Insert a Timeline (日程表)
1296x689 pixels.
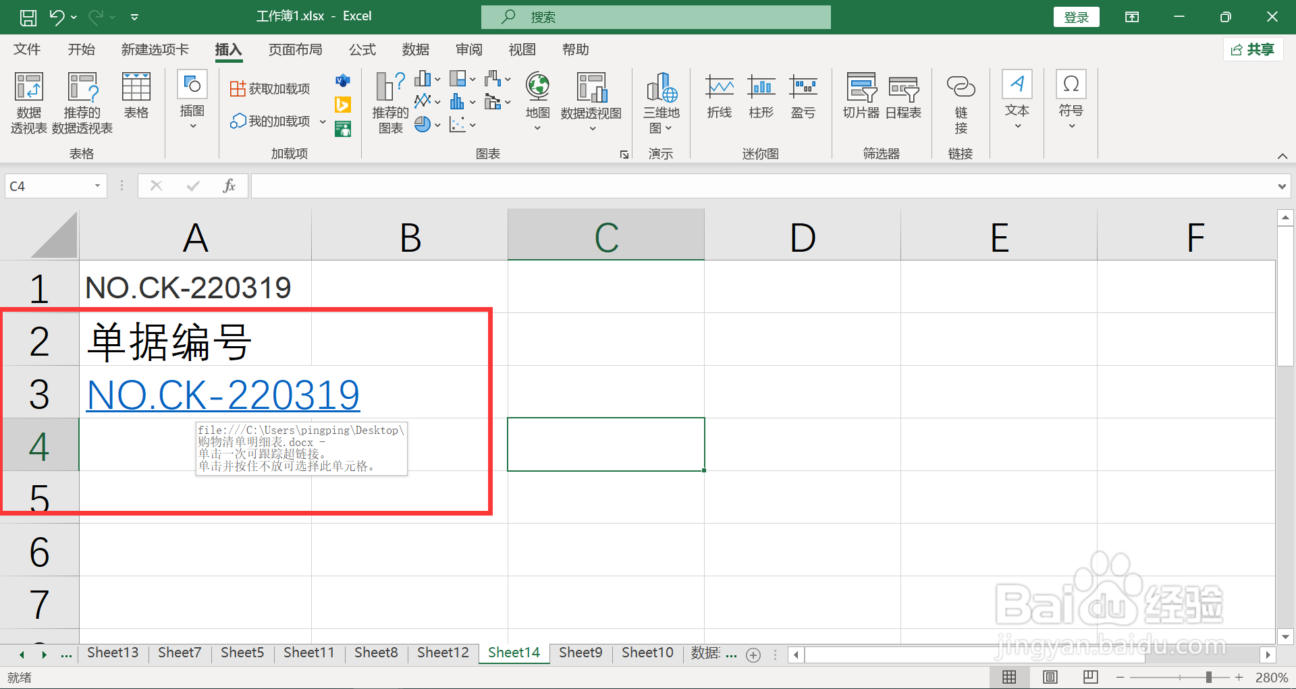click(903, 96)
